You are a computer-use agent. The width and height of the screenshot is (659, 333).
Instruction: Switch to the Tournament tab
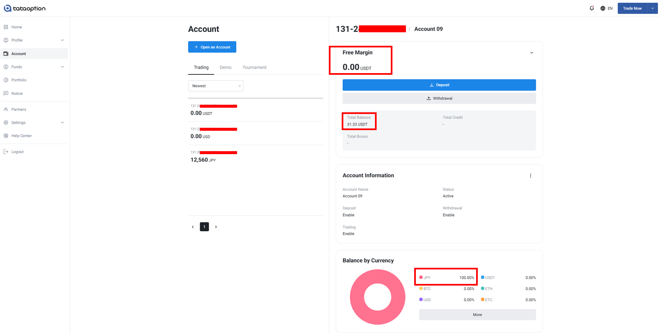[254, 68]
